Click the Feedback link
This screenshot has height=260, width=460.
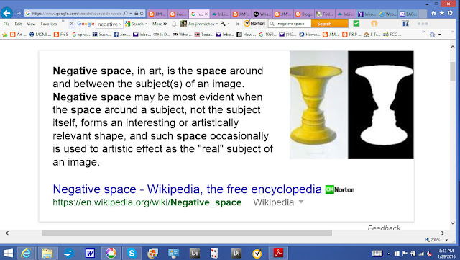pos(384,228)
